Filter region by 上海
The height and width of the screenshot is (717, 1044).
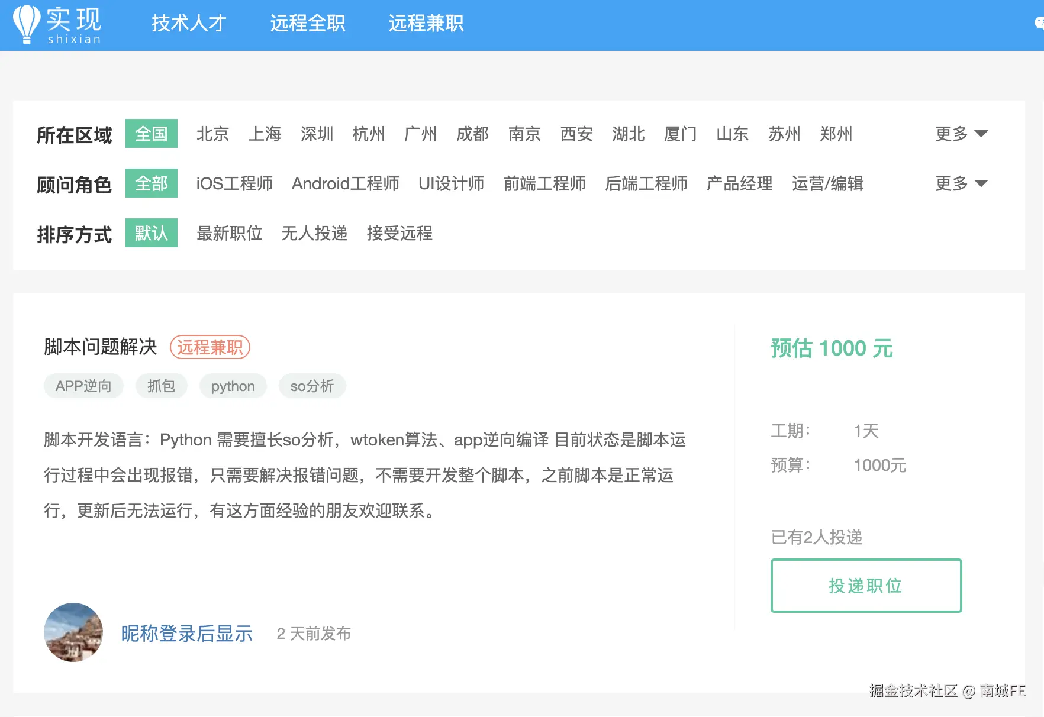tap(265, 134)
